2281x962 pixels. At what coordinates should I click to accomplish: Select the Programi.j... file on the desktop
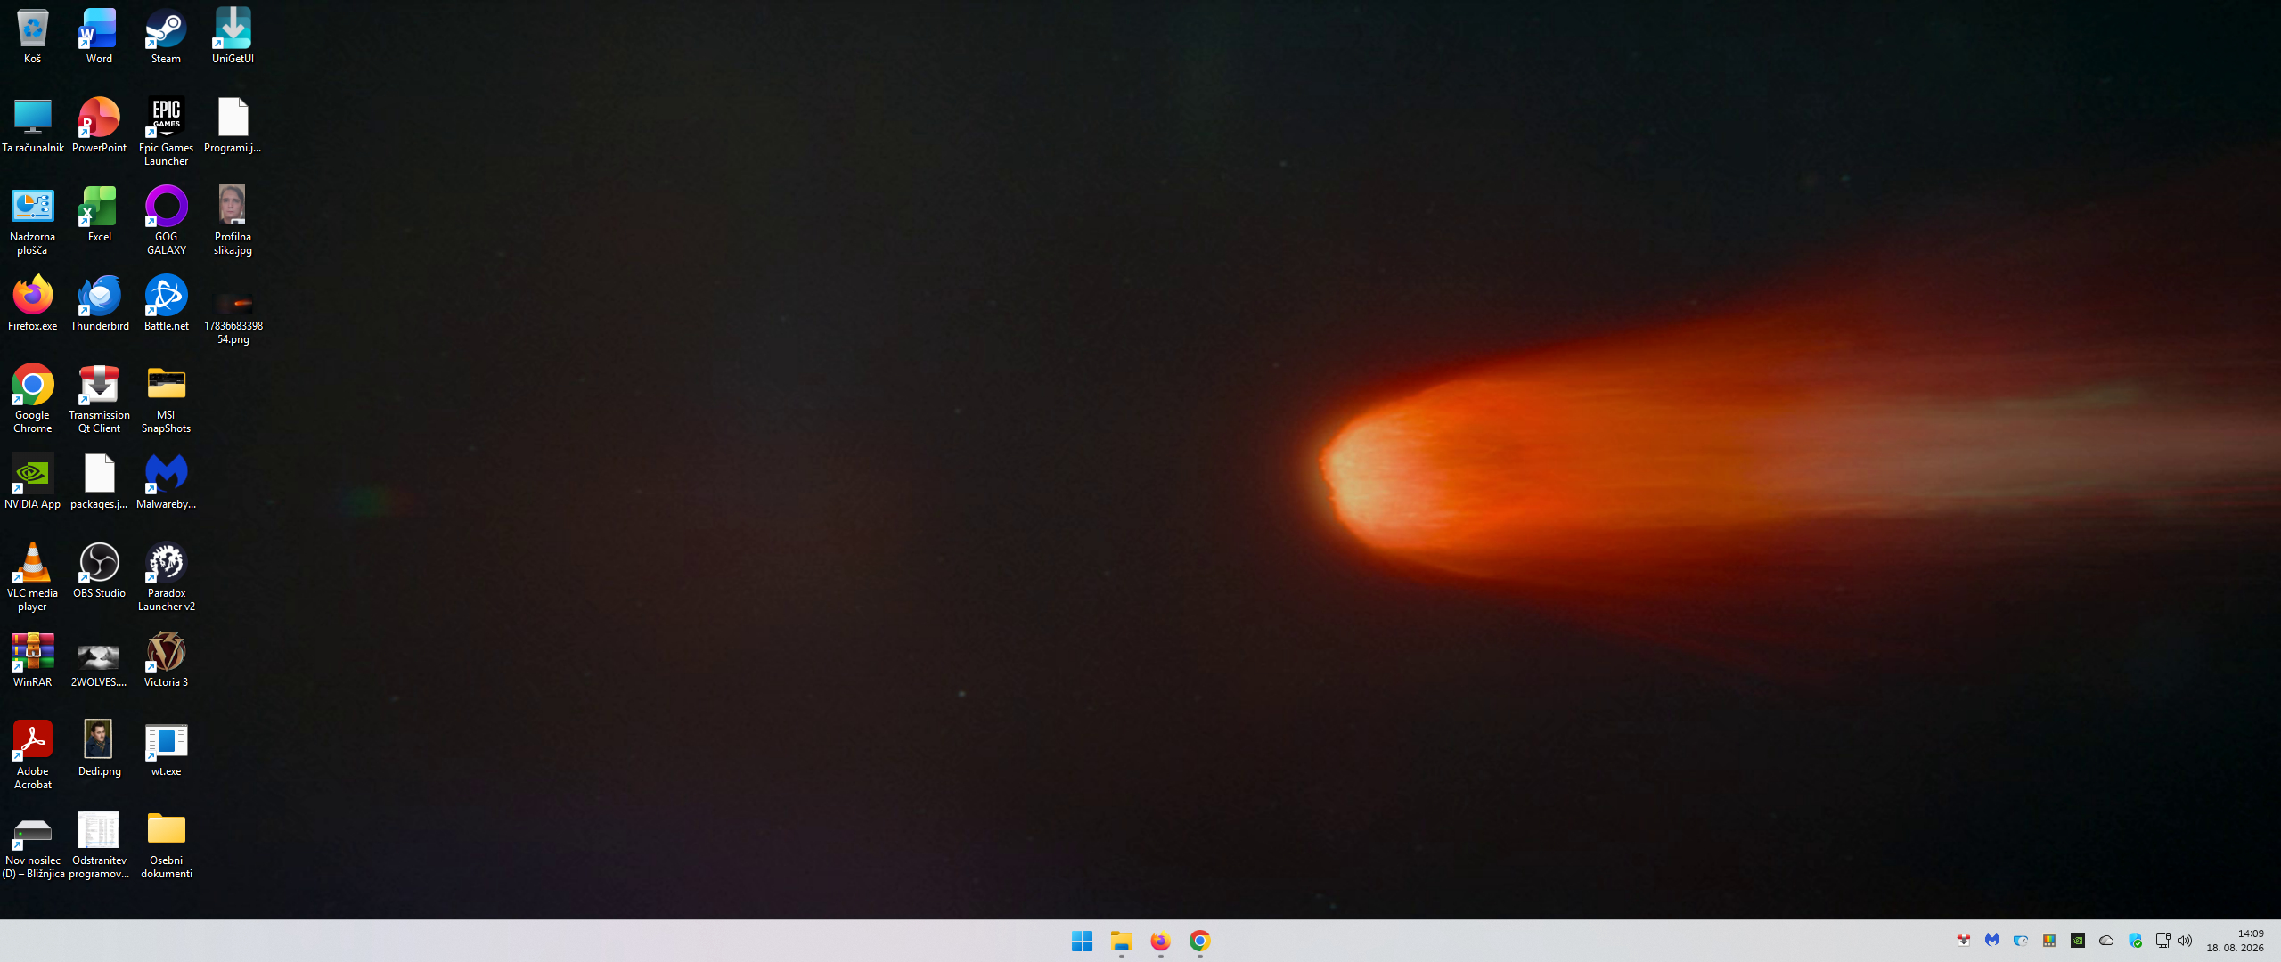[x=233, y=125]
